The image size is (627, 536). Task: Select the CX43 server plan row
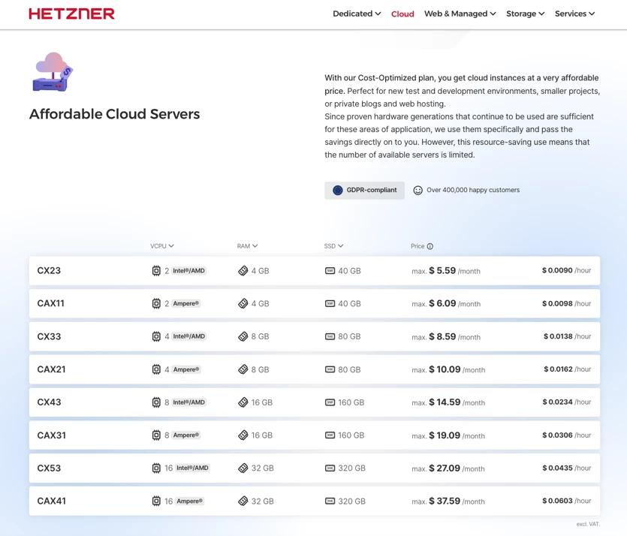click(315, 402)
